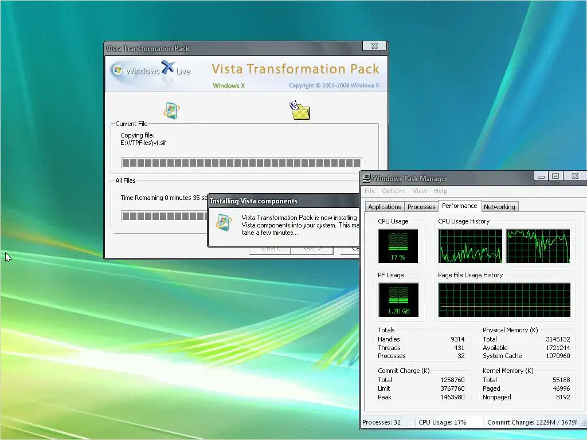Switch to the Networking tab

coord(499,207)
